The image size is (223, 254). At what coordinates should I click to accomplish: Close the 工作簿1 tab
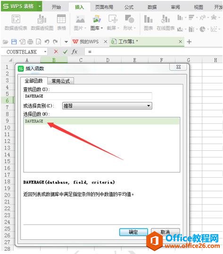click(x=181, y=42)
